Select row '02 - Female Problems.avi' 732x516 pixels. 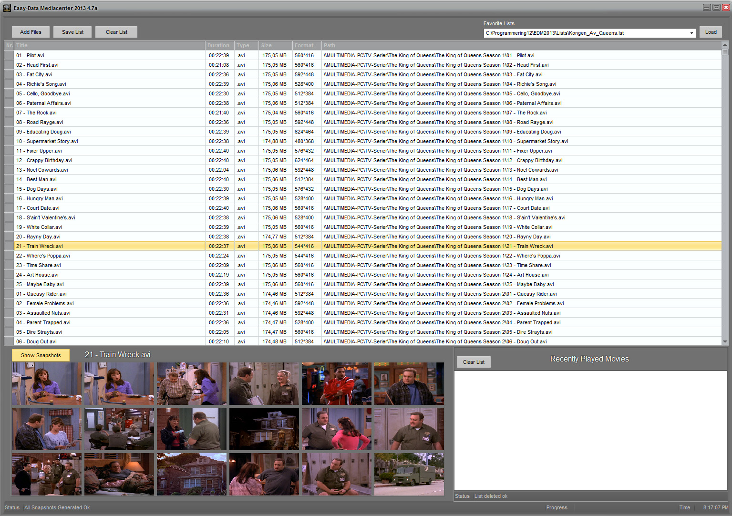coord(363,303)
